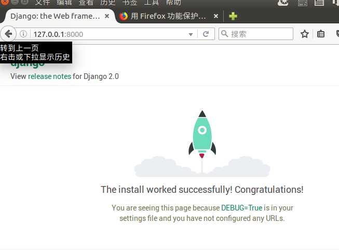Open the grid icon in top panel
The width and height of the screenshot is (339, 250).
coord(319,3)
